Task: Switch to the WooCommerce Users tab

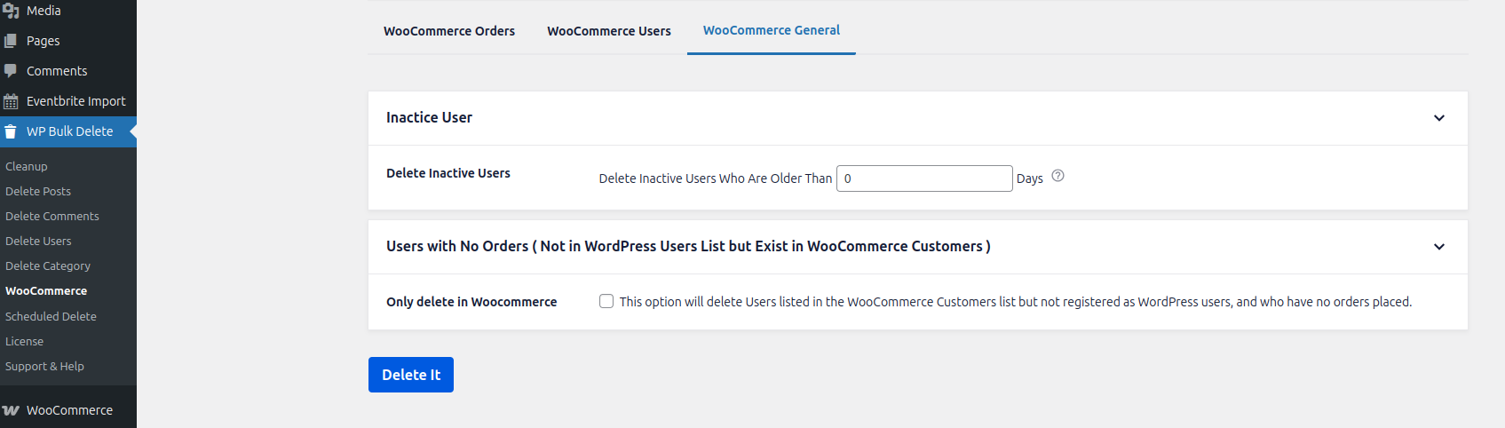Action: coord(609,31)
